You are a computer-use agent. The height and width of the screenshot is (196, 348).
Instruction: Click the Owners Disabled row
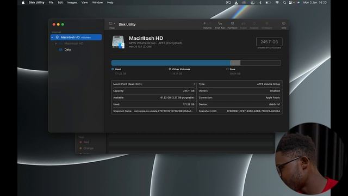[239, 91]
